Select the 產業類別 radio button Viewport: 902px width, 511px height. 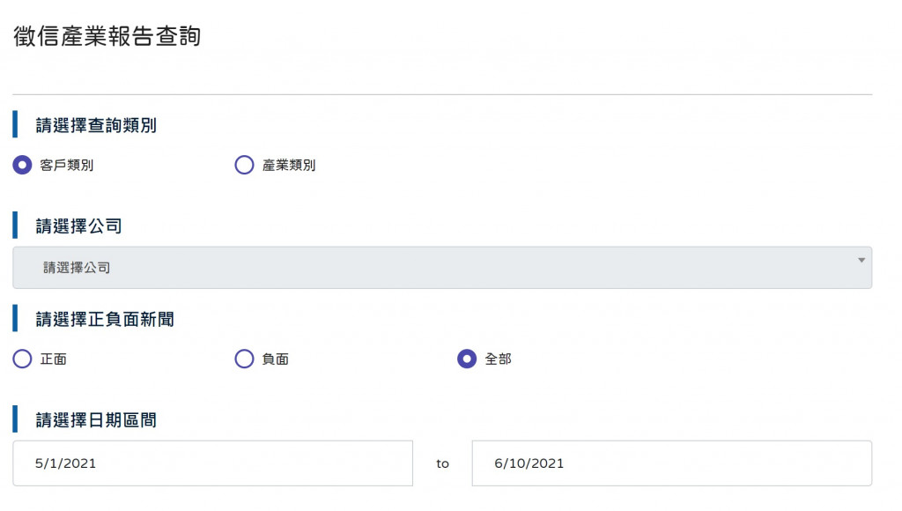(x=244, y=165)
